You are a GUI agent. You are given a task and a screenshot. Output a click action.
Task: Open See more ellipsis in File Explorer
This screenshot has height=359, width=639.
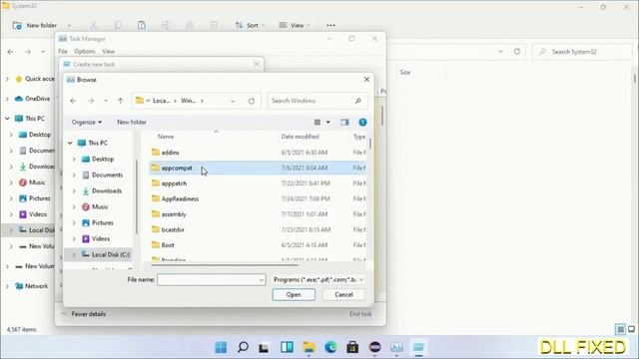(330, 25)
